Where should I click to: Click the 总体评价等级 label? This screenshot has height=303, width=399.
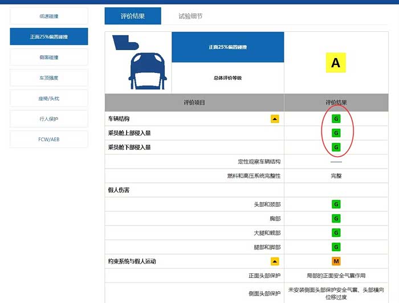[x=228, y=78]
